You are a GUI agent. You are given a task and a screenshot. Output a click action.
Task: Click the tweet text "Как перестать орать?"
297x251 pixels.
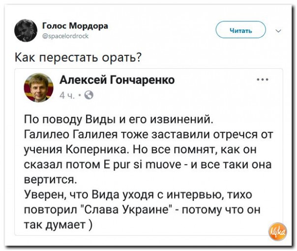click(x=78, y=57)
